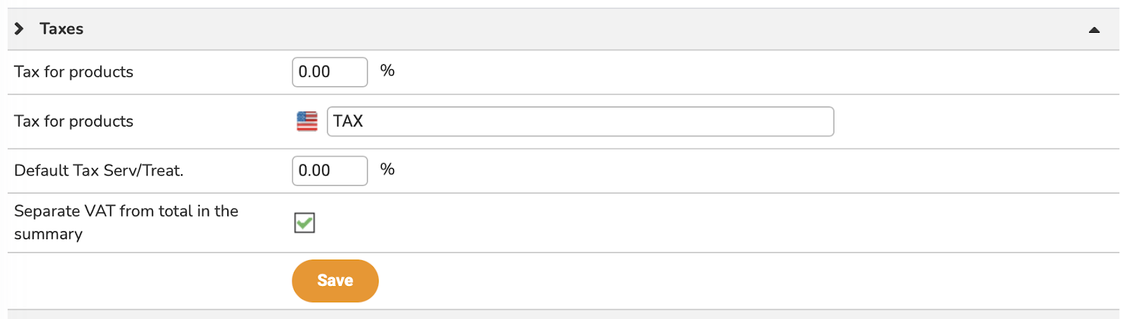Click the Tax for products label beside flag
The width and height of the screenshot is (1122, 319).
pyautogui.click(x=74, y=122)
